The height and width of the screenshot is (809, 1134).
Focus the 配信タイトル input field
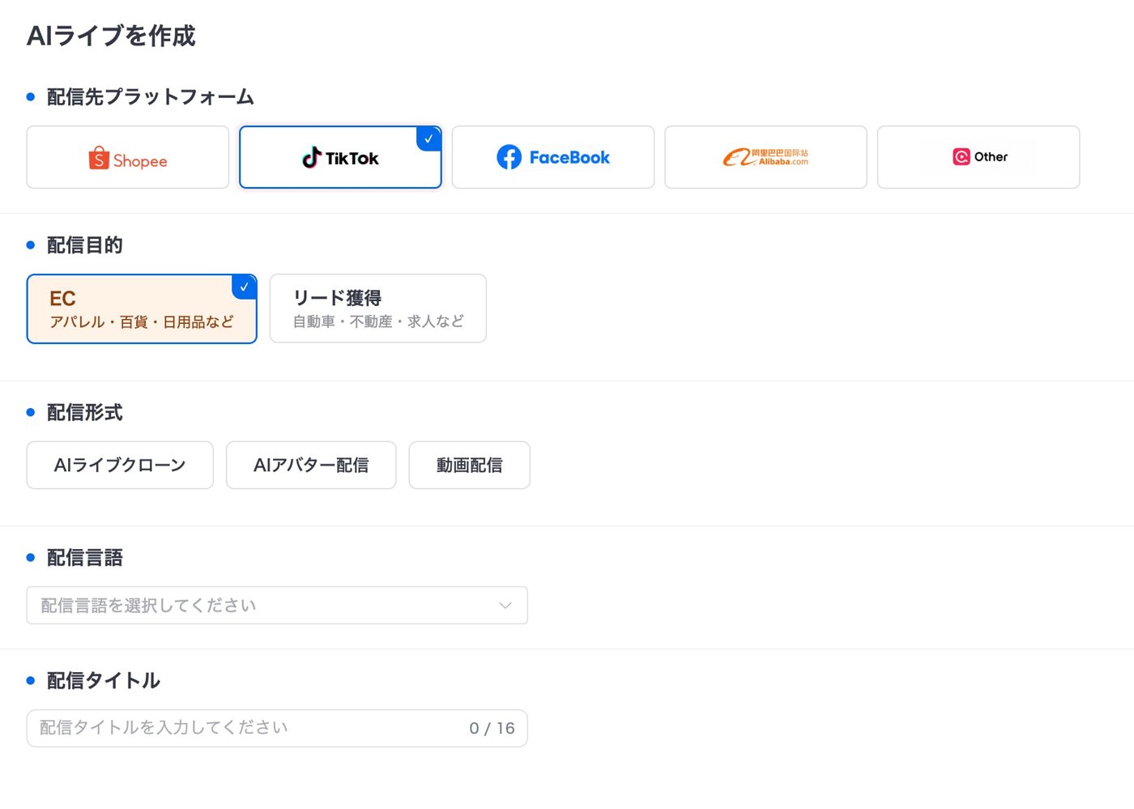(277, 728)
